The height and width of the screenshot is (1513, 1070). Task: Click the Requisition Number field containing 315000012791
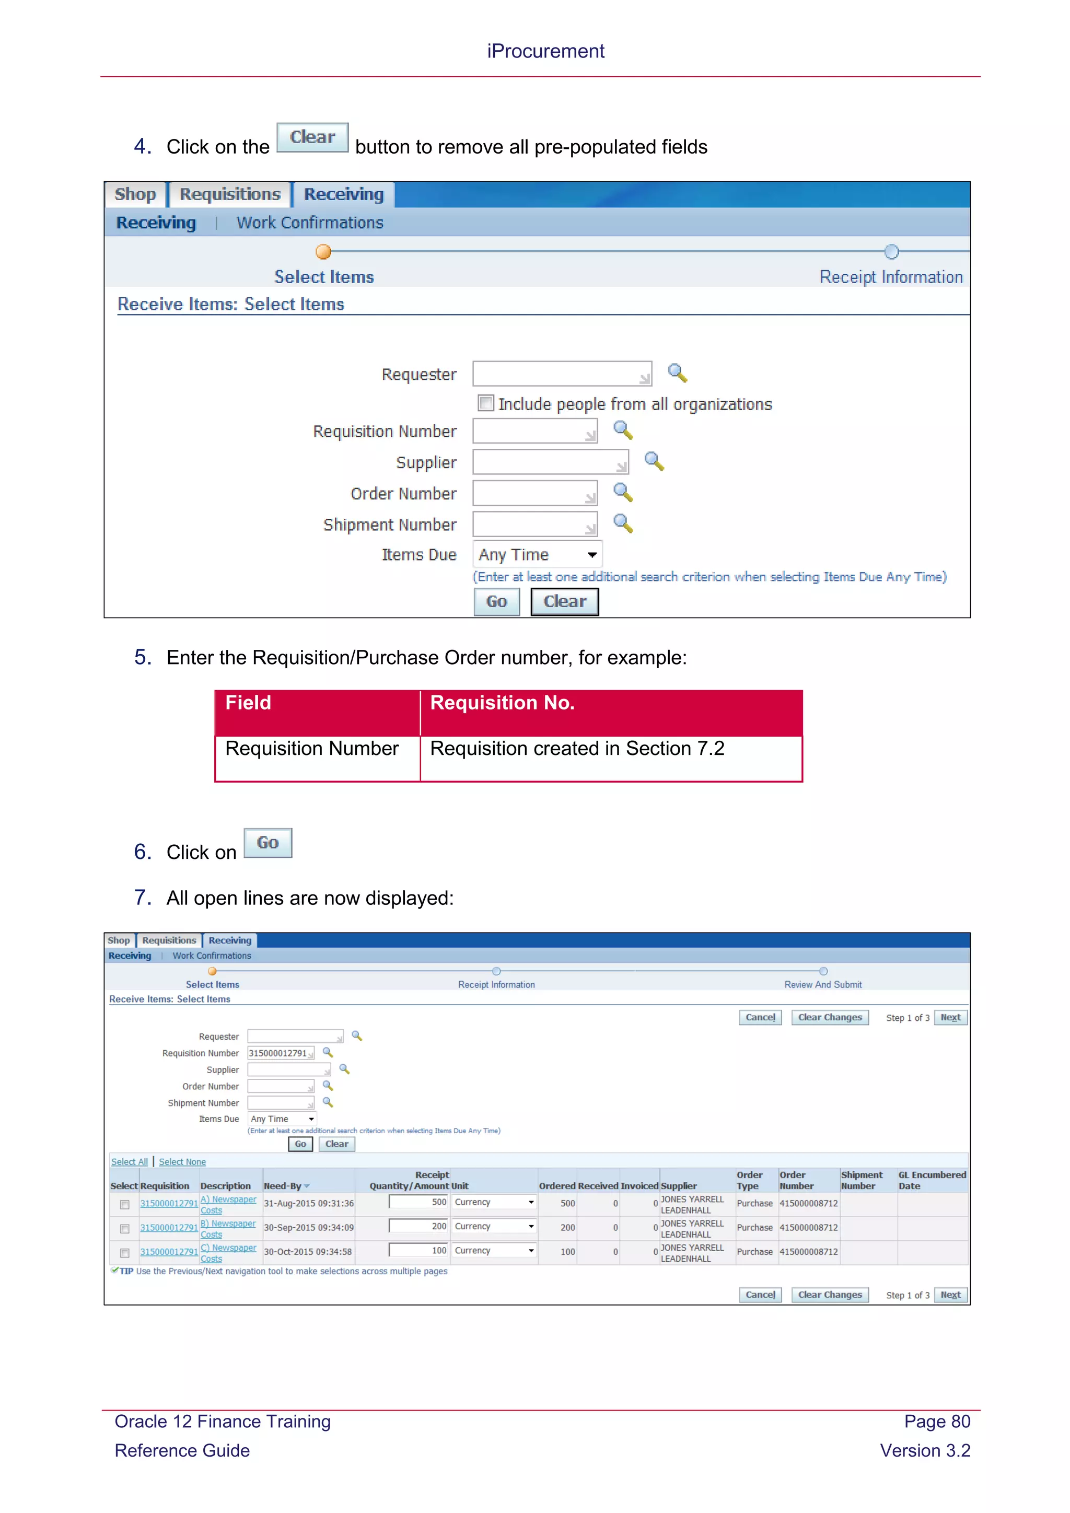coord(281,1053)
